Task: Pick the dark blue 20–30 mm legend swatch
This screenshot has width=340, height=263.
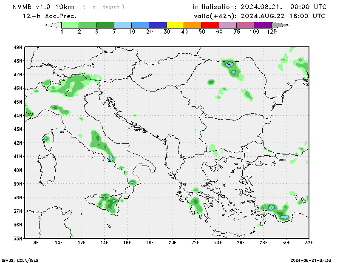Action: point(158,25)
